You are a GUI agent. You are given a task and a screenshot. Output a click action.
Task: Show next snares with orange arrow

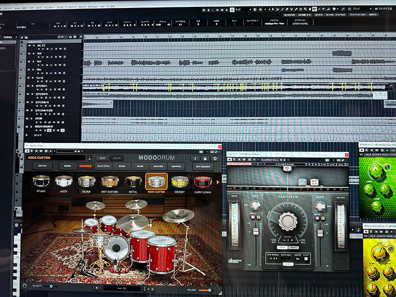tap(218, 182)
